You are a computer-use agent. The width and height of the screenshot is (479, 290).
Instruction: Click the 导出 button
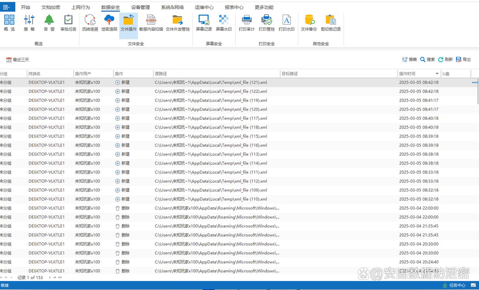pyautogui.click(x=464, y=59)
